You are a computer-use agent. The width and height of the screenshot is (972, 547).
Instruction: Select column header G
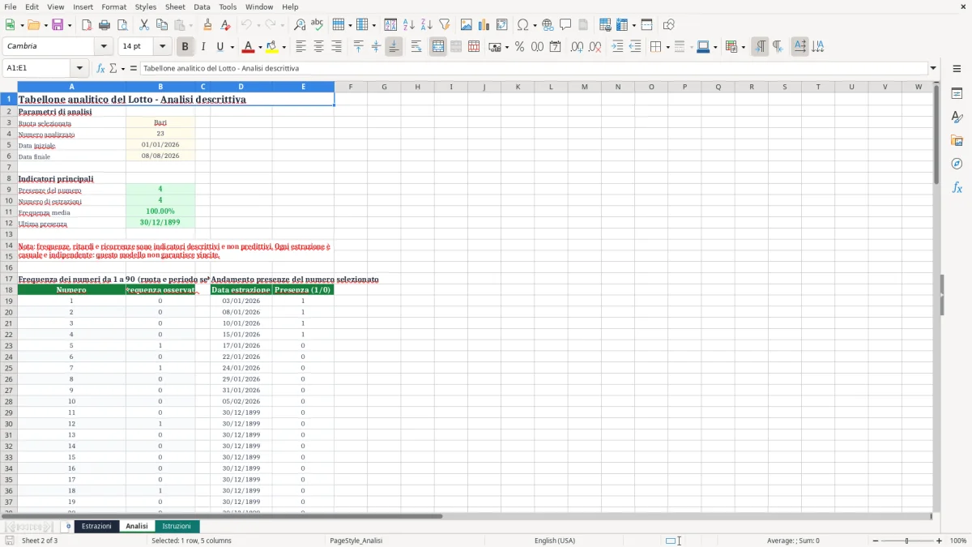pos(384,87)
